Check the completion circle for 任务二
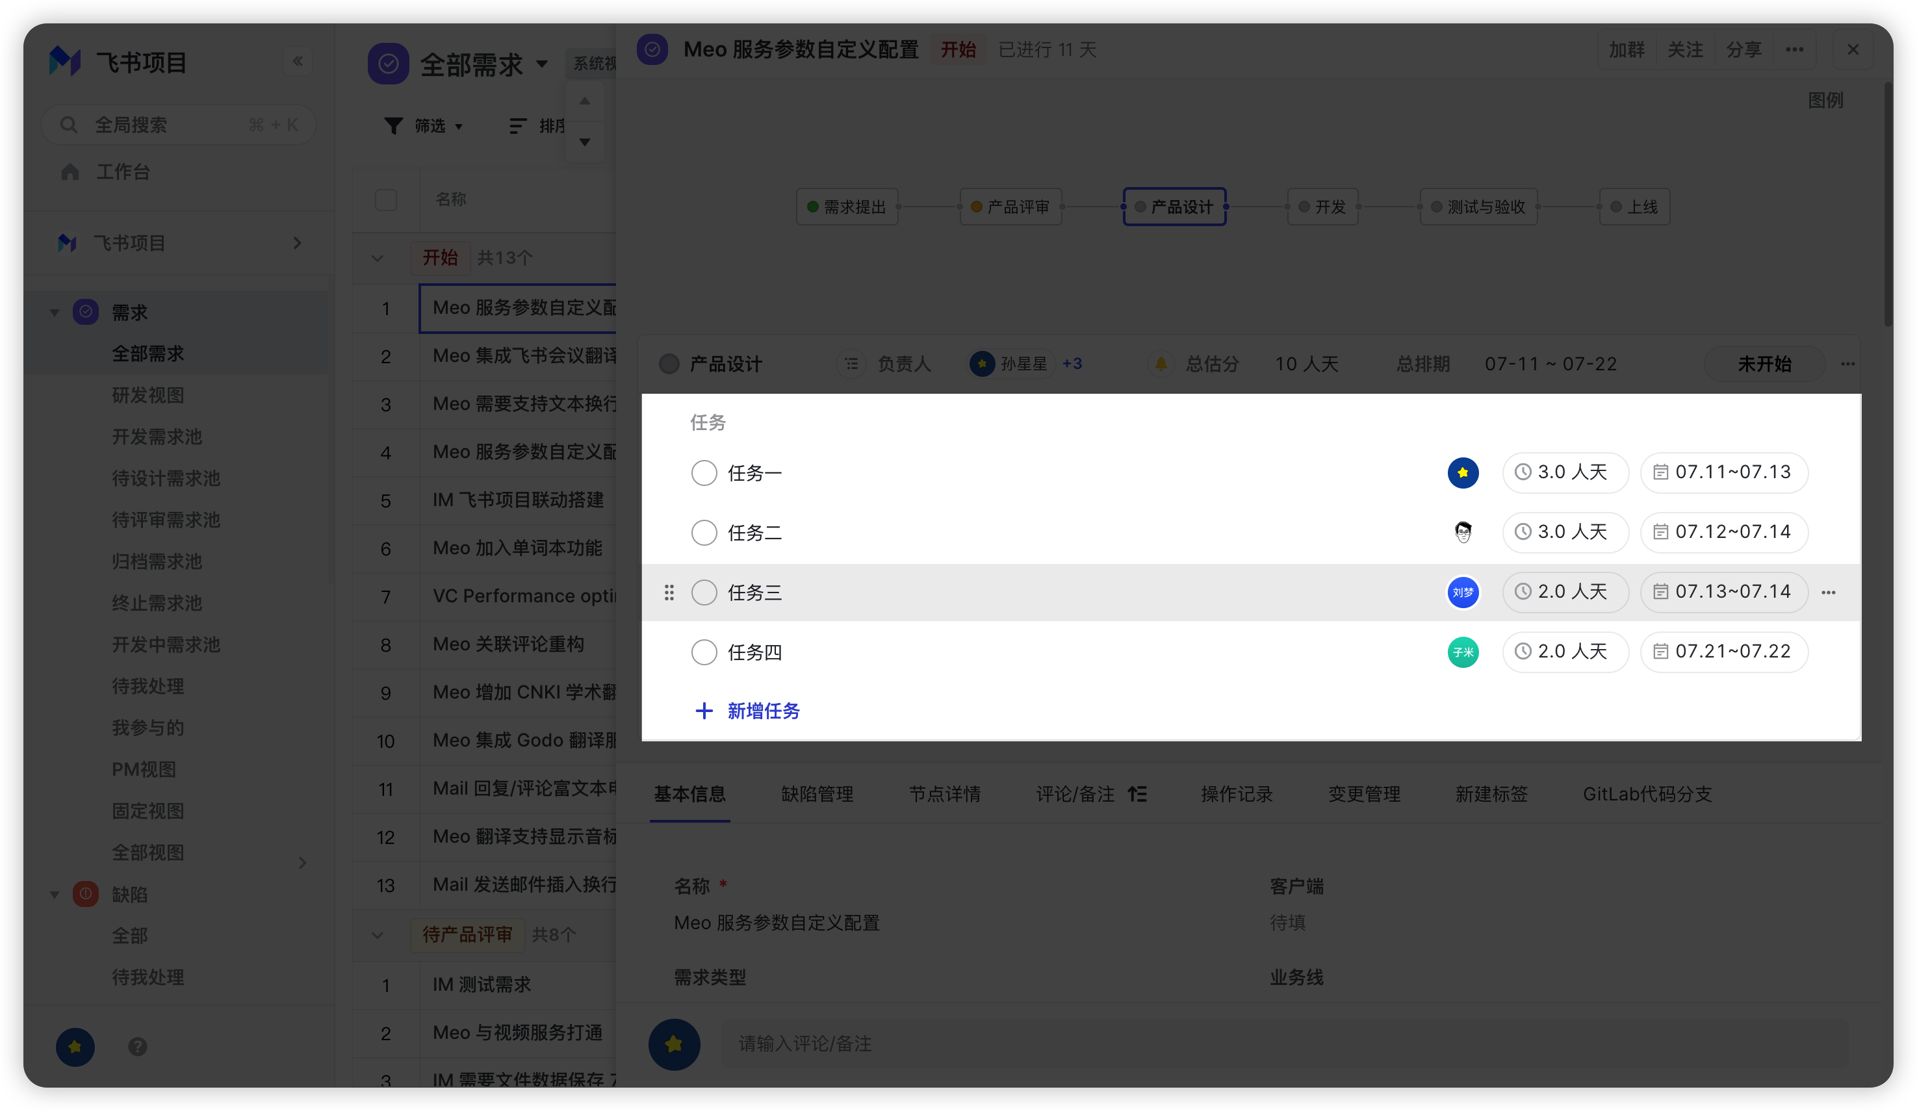Screen dimensions: 1917x1111 coord(704,532)
